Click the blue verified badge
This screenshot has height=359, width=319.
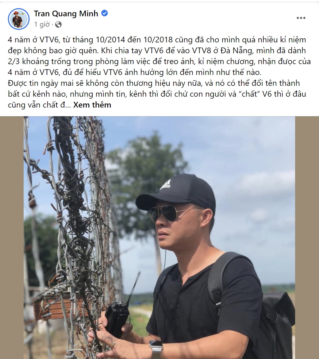pyautogui.click(x=105, y=13)
